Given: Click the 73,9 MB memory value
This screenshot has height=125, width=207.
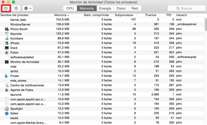Looking at the screenshot, I should (x=63, y=43).
